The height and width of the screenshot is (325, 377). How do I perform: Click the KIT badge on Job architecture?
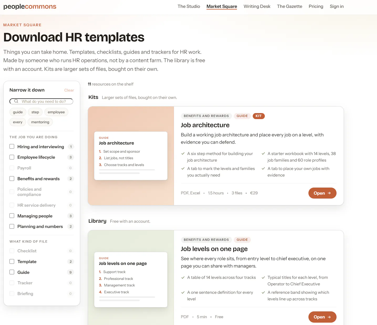(259, 116)
